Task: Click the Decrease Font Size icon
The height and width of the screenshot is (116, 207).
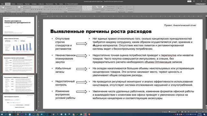Action: pos(47,7)
